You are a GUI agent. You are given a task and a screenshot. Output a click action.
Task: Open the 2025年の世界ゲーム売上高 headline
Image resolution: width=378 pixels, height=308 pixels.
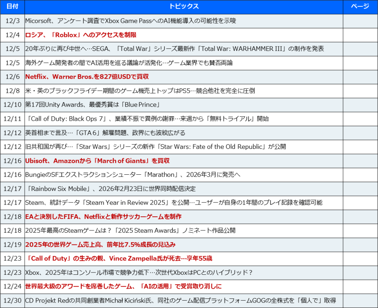pos(100,244)
